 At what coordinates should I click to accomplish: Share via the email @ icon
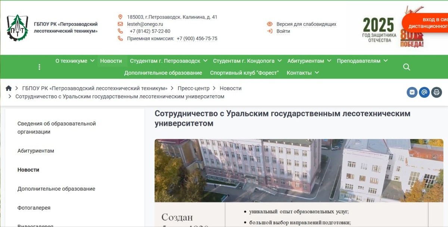(x=424, y=92)
